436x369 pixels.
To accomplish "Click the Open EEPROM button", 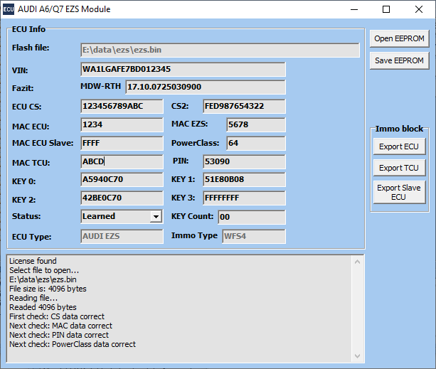I will 399,38.
